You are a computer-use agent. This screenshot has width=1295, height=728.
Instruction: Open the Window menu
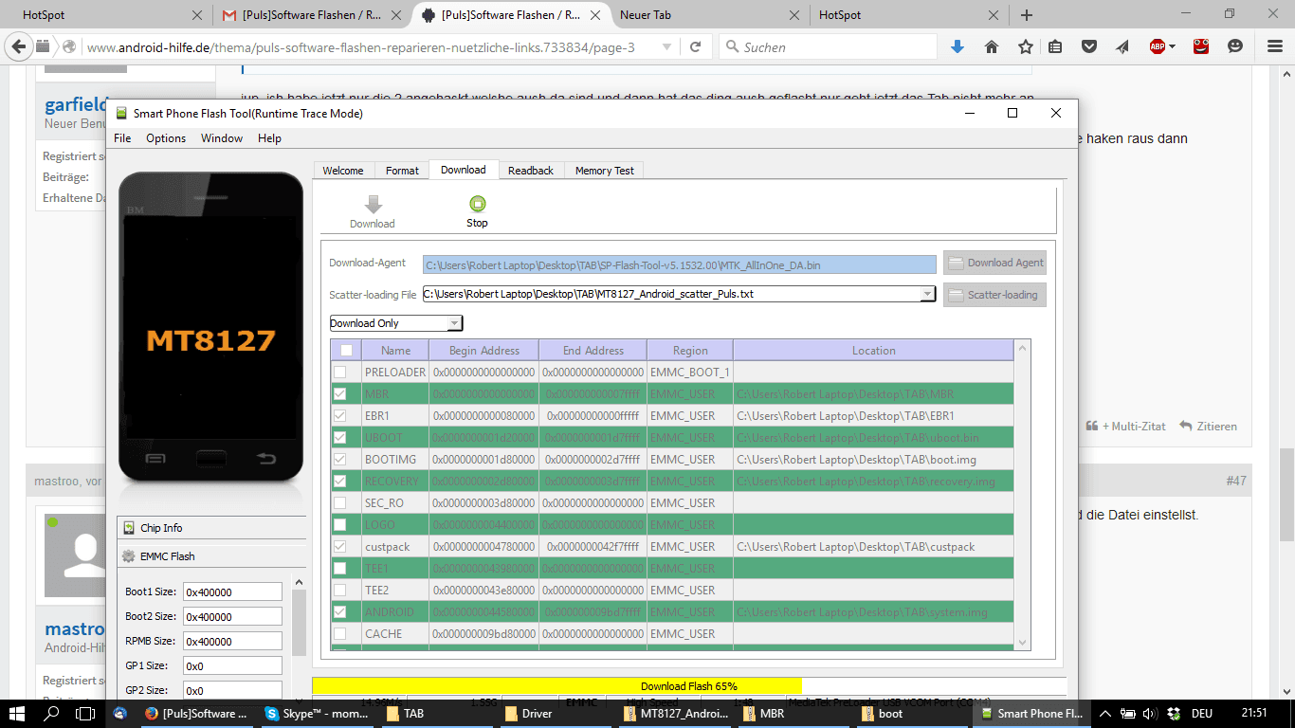click(x=222, y=138)
